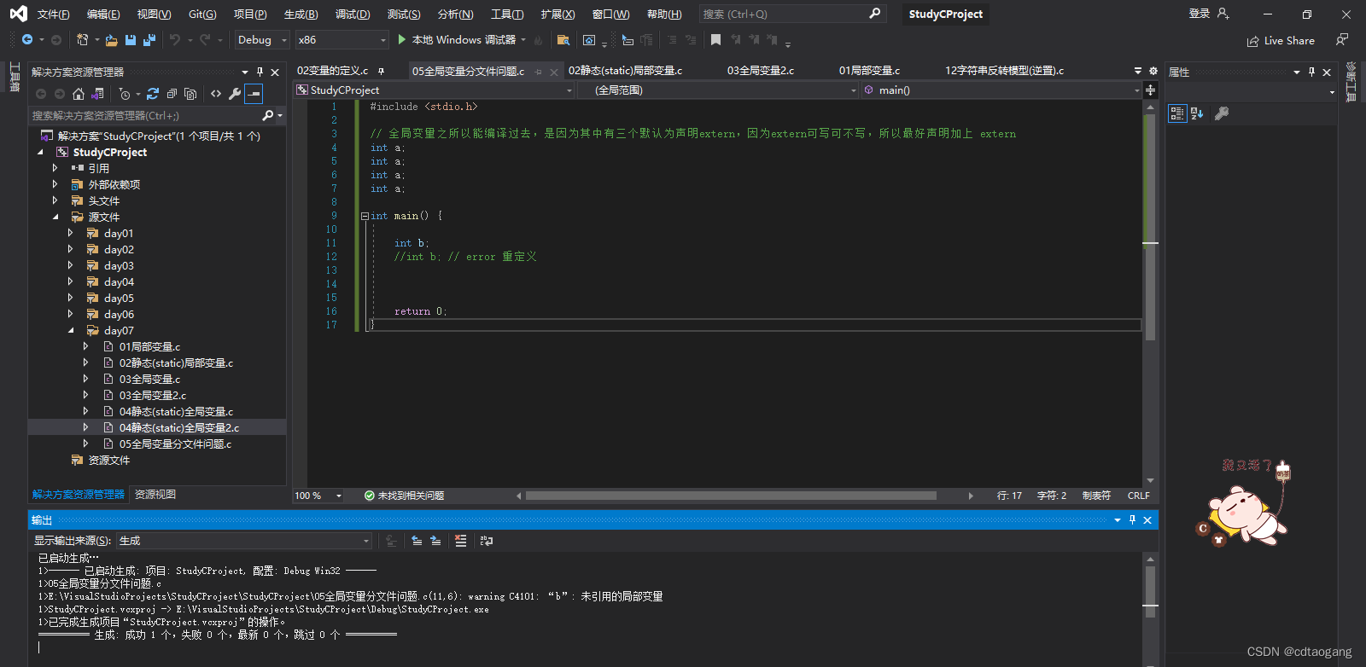Screen dimensions: 1366x667
Task: Open the 100 % zoom level dropdown
Action: tap(318, 496)
